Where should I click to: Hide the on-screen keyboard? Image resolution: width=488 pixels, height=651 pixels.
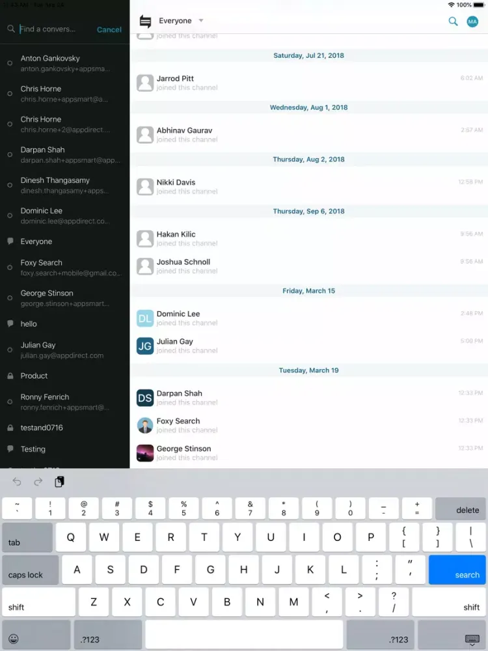[x=472, y=639]
